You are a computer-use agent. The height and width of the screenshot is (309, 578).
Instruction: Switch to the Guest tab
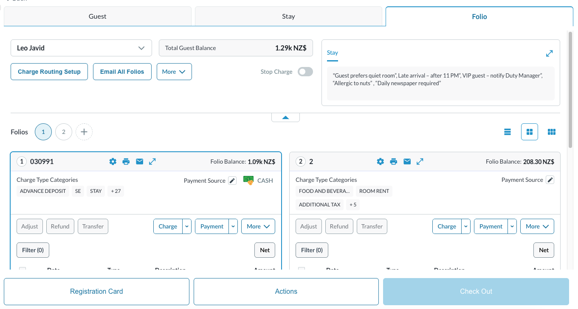pyautogui.click(x=98, y=17)
